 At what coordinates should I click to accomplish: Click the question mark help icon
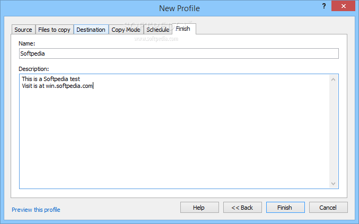click(324, 6)
